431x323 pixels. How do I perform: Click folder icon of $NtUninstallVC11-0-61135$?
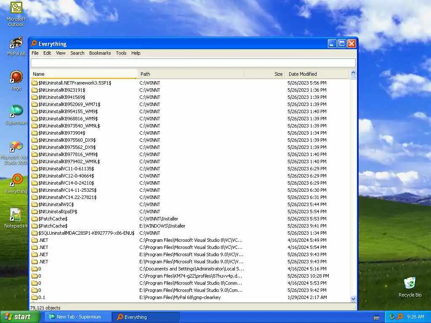[35, 169]
